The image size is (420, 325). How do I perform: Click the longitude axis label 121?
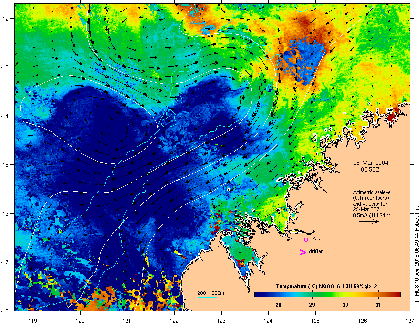pyautogui.click(x=127, y=320)
